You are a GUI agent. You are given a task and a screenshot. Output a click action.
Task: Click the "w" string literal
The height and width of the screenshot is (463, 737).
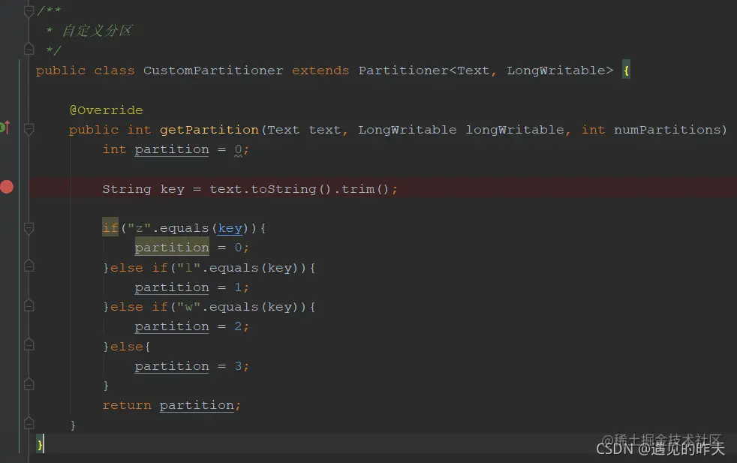point(188,307)
